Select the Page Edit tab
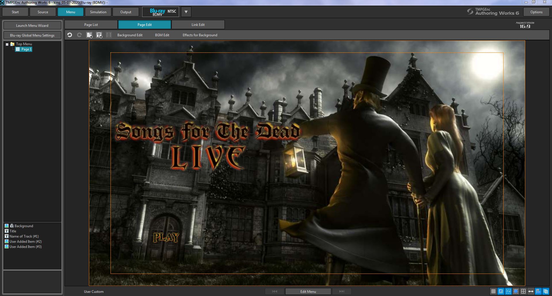This screenshot has height=296, width=552. pyautogui.click(x=144, y=24)
